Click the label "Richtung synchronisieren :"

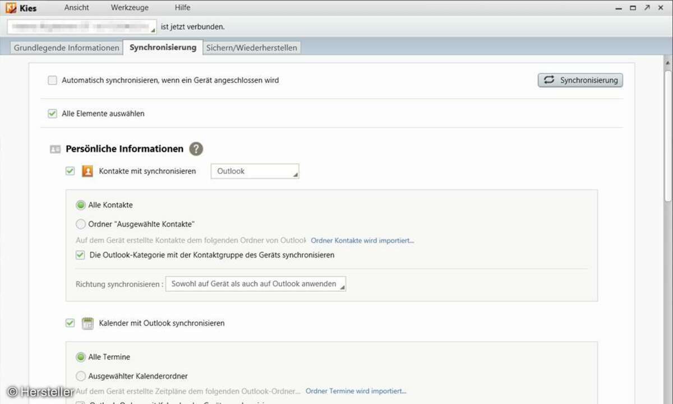pos(119,284)
